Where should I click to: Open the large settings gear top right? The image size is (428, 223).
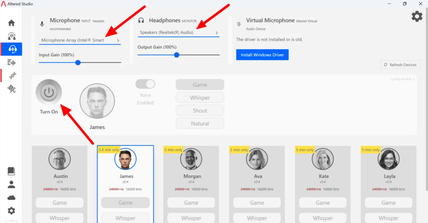click(x=417, y=16)
